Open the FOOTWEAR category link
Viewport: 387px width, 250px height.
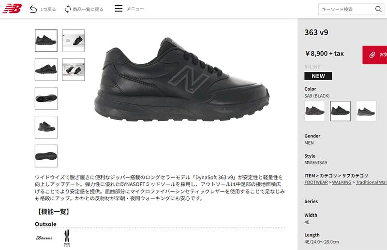[316, 182]
